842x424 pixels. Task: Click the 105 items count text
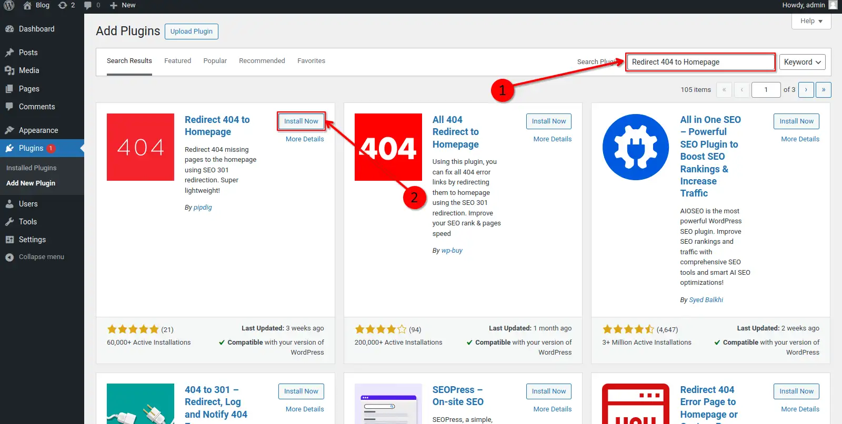(696, 90)
